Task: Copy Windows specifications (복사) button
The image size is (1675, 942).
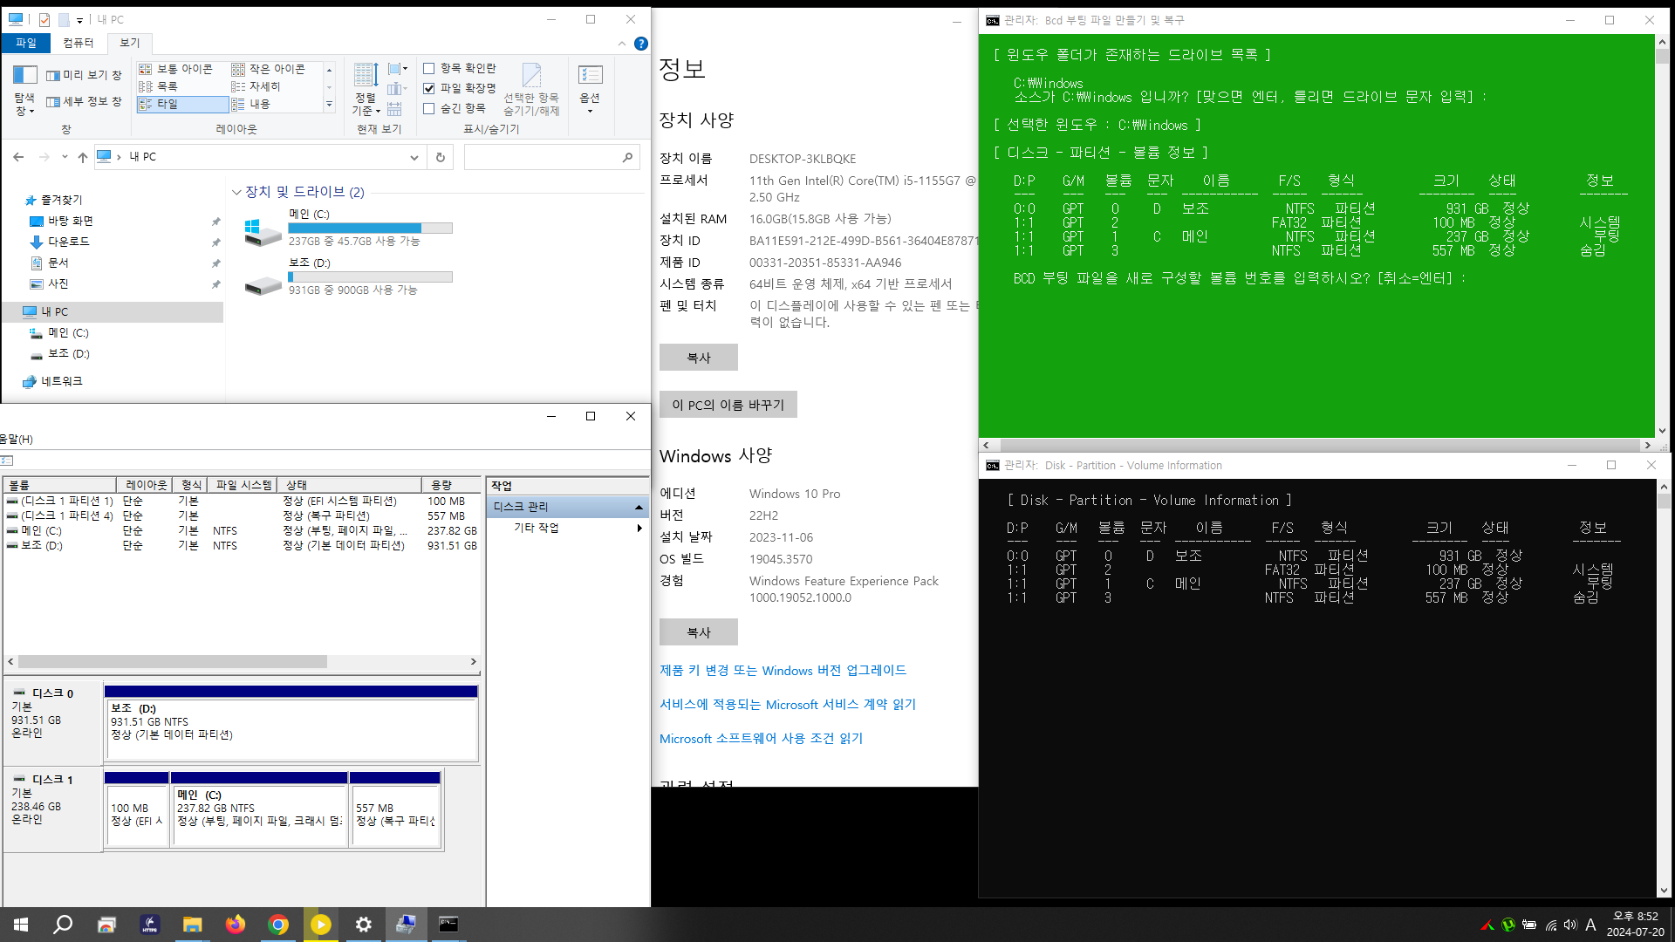Action: [x=699, y=631]
